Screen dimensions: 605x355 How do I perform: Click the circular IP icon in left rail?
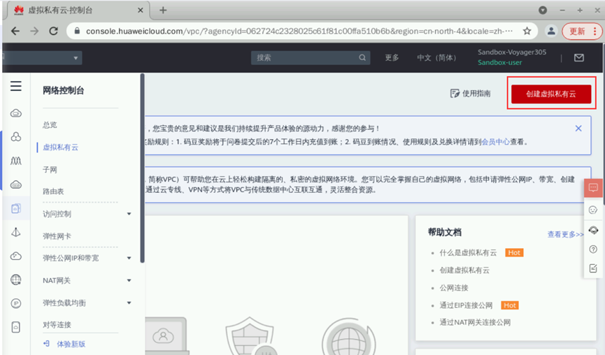point(16,303)
